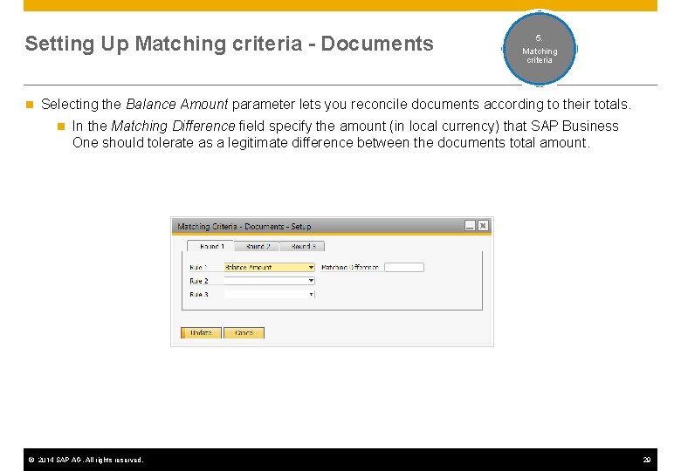Image resolution: width=681 pixels, height=471 pixels.
Task: Click the Update button
Action: coord(201,332)
